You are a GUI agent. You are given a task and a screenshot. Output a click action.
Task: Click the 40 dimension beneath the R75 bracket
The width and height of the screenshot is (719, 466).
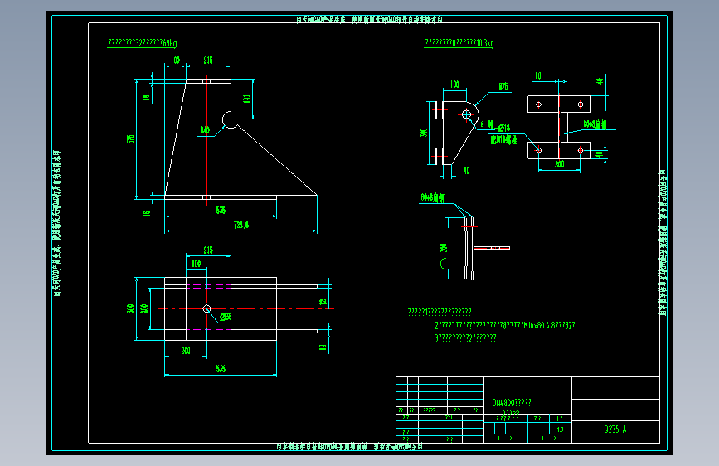tap(466, 171)
